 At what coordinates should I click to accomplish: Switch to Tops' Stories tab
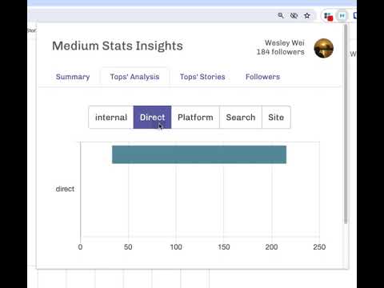202,77
